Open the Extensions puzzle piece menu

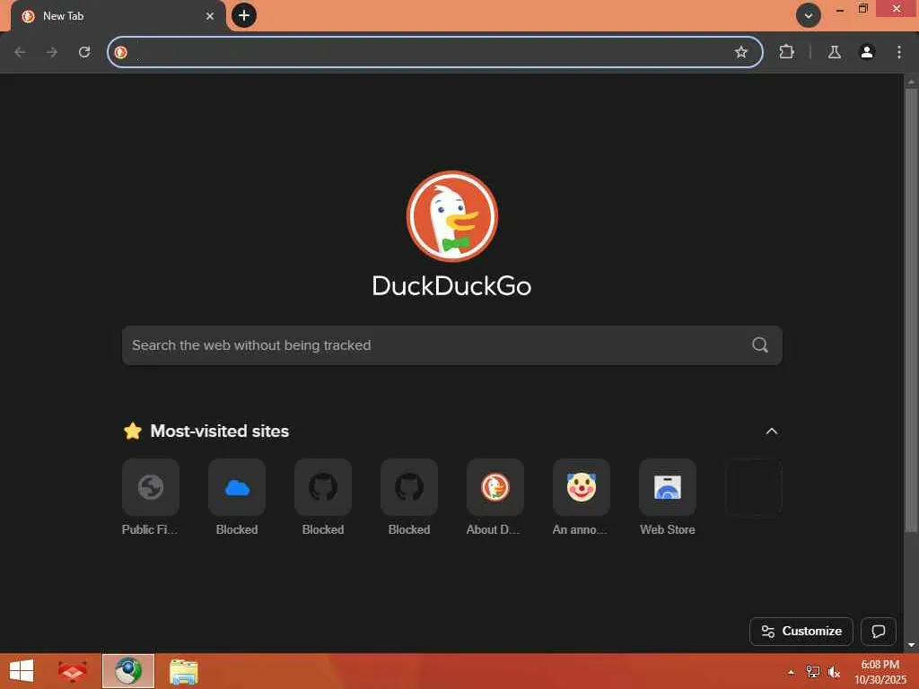(x=786, y=52)
